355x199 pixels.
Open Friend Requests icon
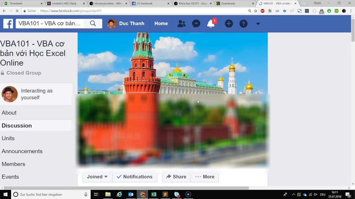(181, 24)
